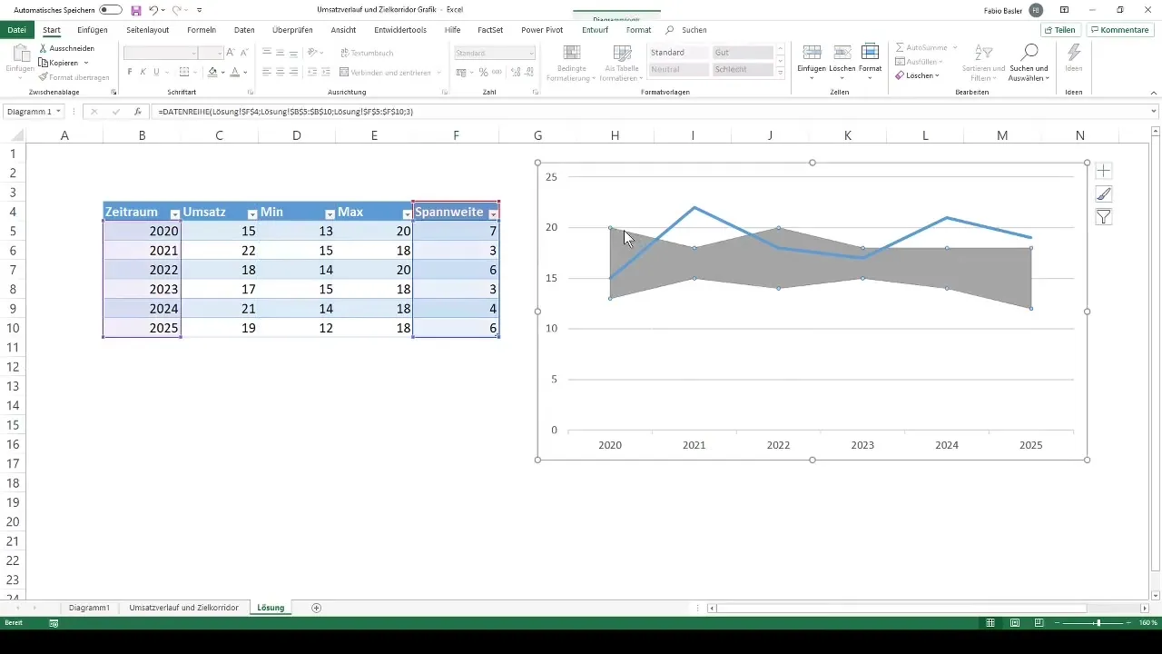Select the Diagramm1 sheet tab
This screenshot has height=654, width=1162.
point(90,608)
